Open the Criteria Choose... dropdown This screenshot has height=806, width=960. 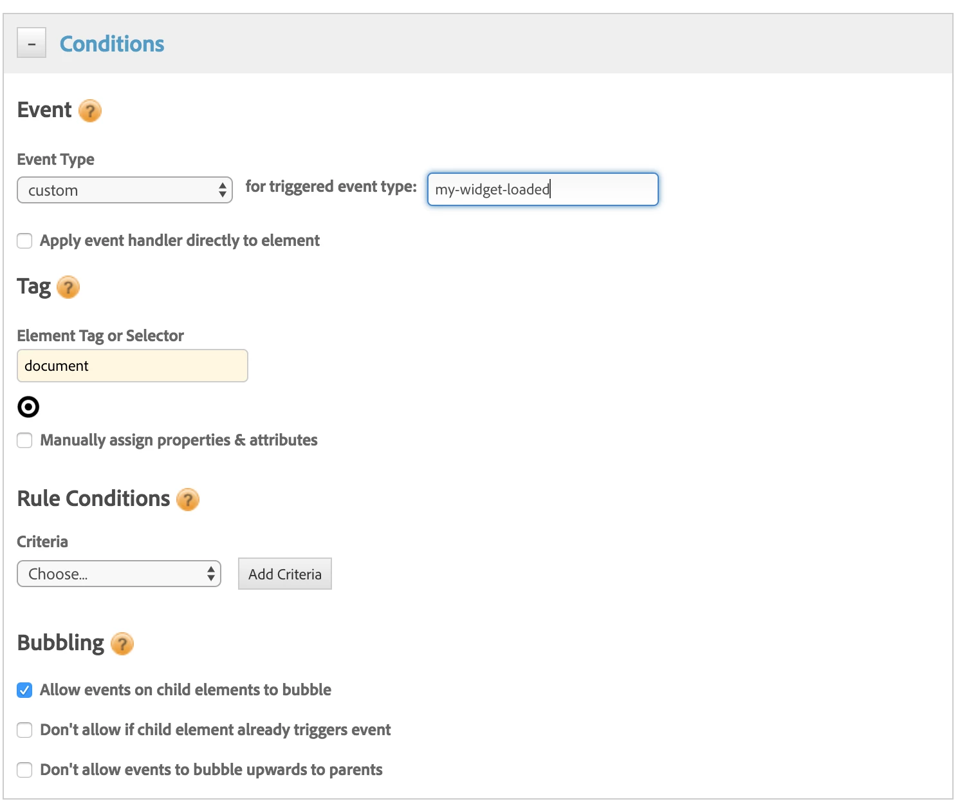tap(119, 574)
